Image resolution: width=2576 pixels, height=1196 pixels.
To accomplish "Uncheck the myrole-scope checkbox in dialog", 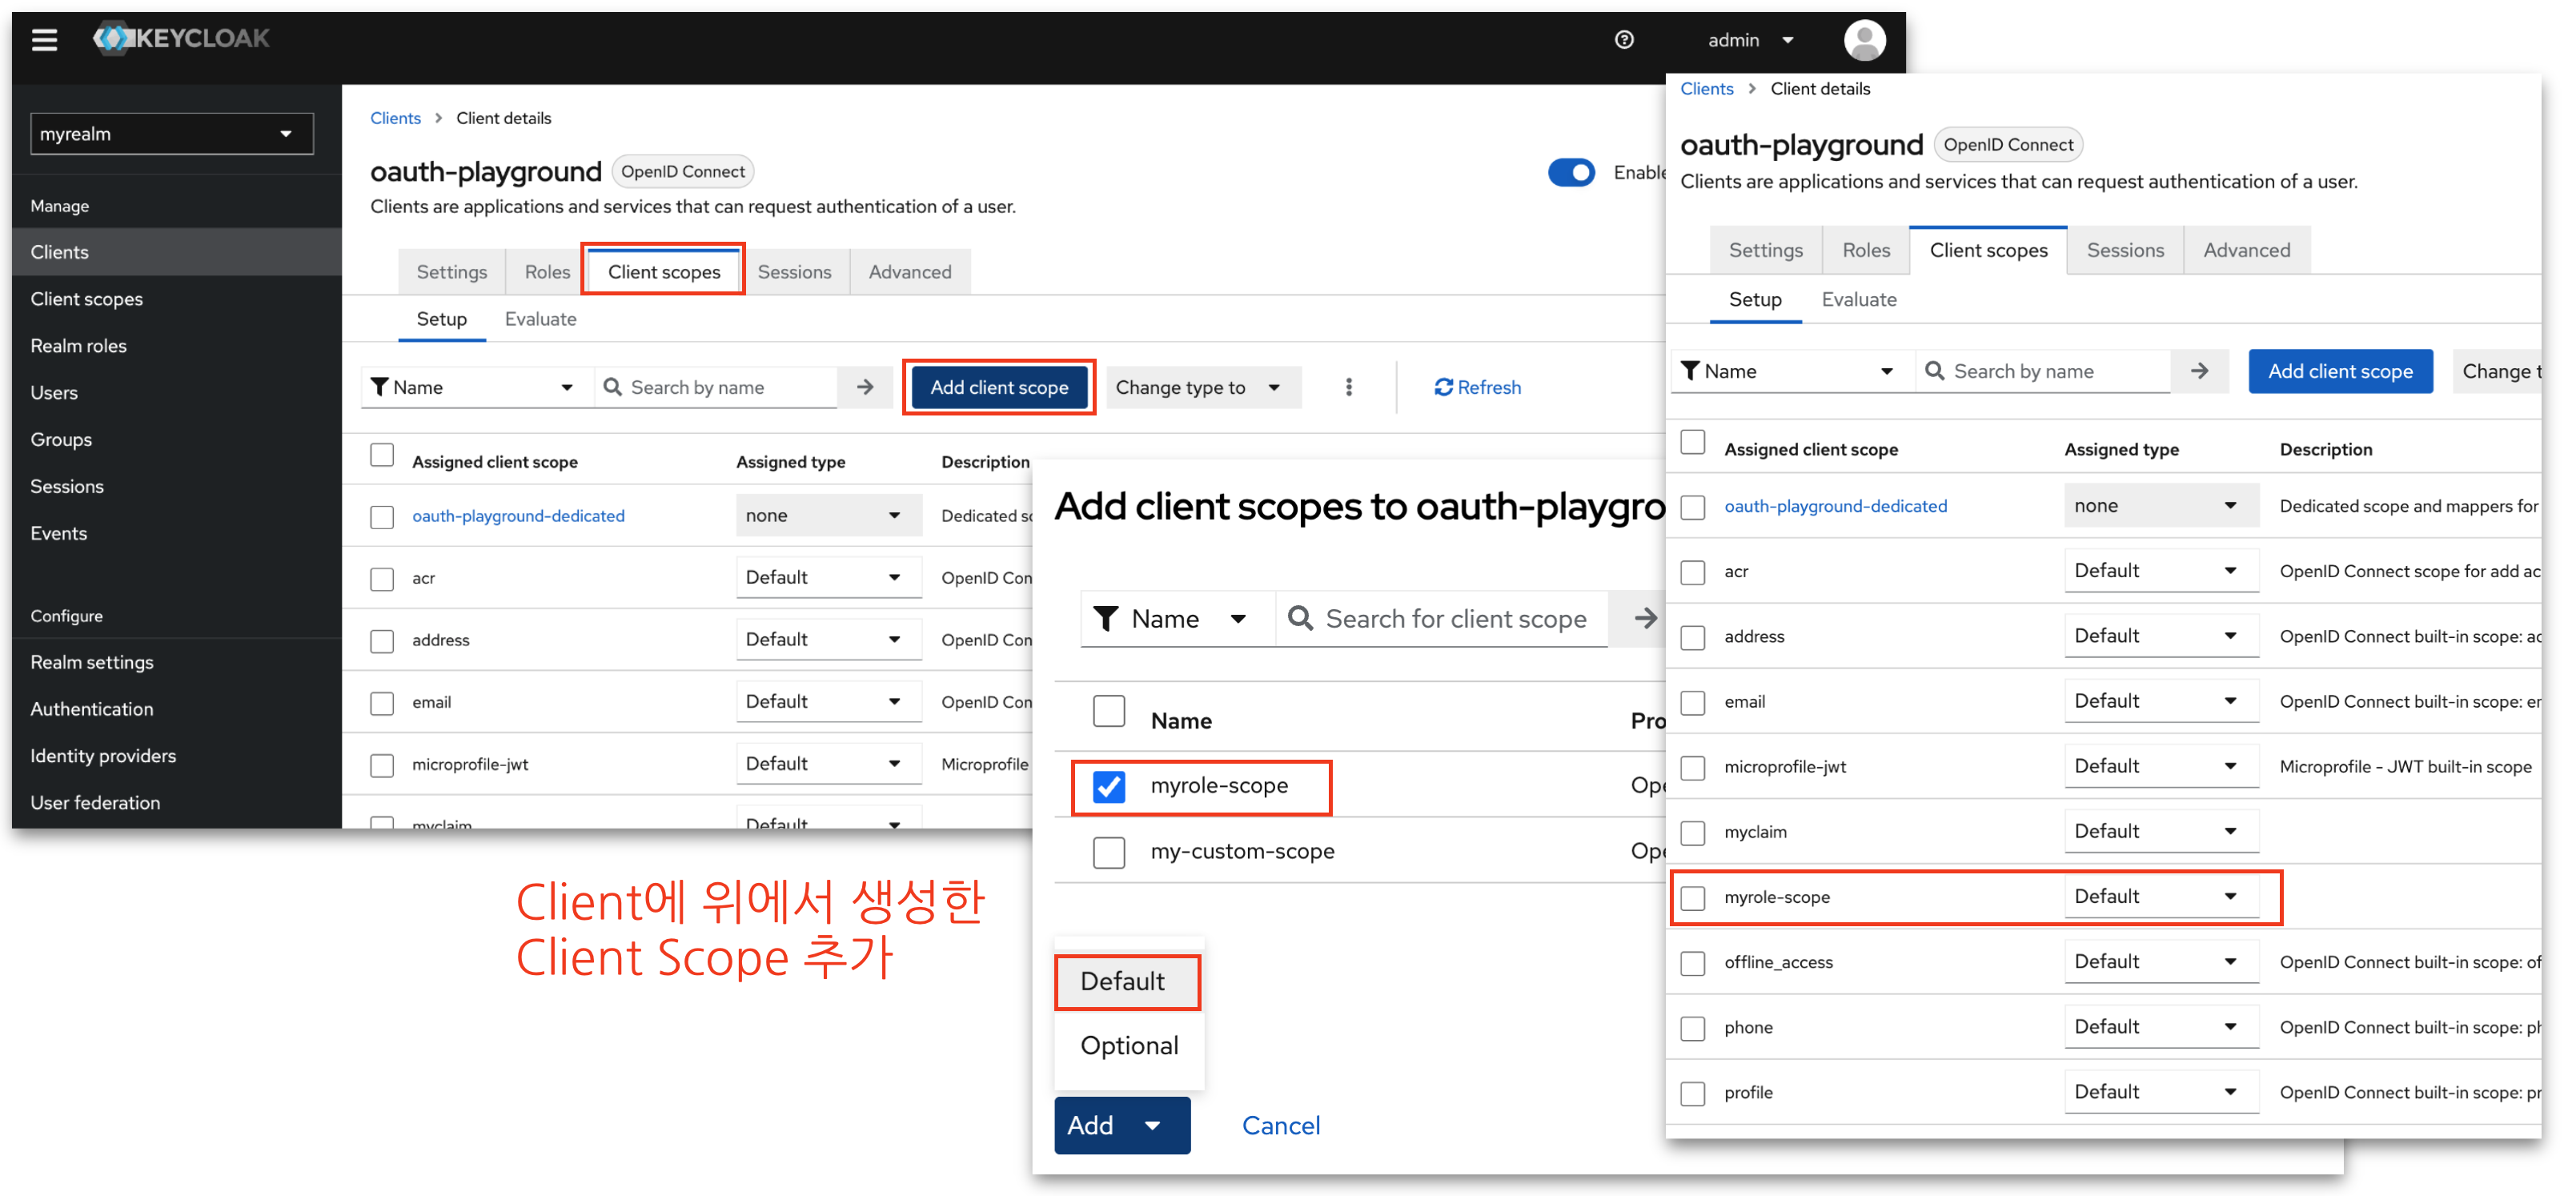I will click(1108, 786).
